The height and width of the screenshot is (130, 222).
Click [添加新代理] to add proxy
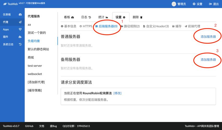(x=36, y=82)
